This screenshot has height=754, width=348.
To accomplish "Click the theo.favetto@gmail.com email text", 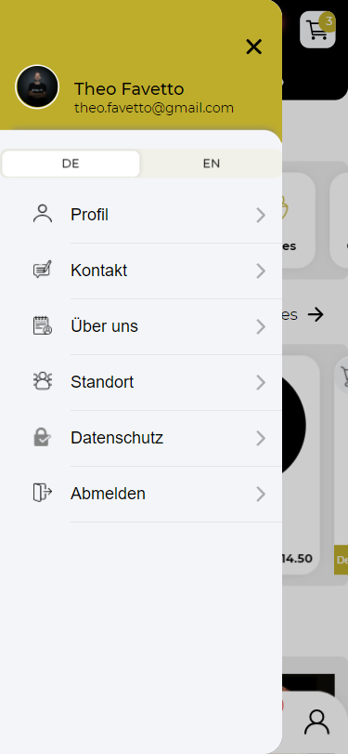I will tap(154, 108).
